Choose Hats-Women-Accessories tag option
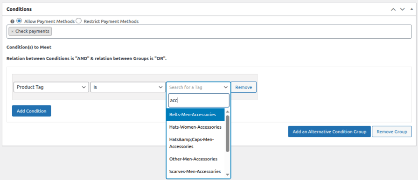This screenshot has height=180, width=418. tap(195, 127)
